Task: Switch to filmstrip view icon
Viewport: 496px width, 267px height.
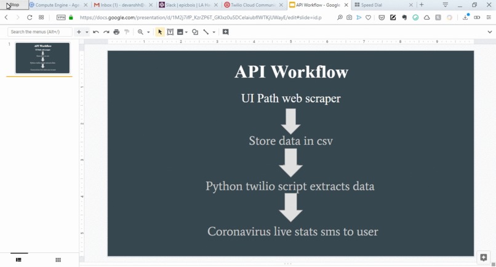Action: coord(18,260)
